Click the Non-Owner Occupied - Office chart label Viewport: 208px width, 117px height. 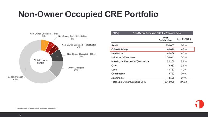coord(72,37)
